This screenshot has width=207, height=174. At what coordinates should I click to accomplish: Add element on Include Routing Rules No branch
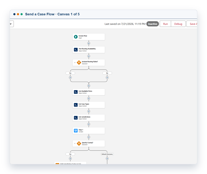[107, 77]
